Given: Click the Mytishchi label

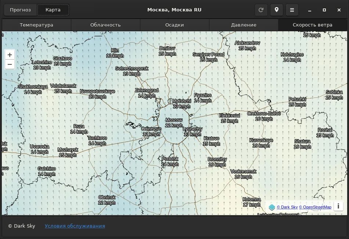Looking at the screenshot, I should click(x=181, y=104).
